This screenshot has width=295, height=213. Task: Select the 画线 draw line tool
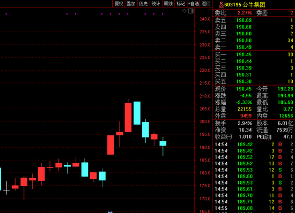[168, 4]
